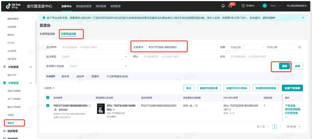Click the 重置 reset button
Viewport: 314px width, 139px height.
[297, 66]
